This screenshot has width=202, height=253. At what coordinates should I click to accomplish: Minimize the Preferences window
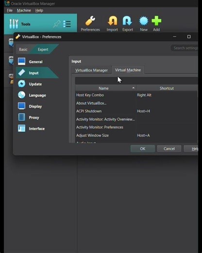(174, 36)
